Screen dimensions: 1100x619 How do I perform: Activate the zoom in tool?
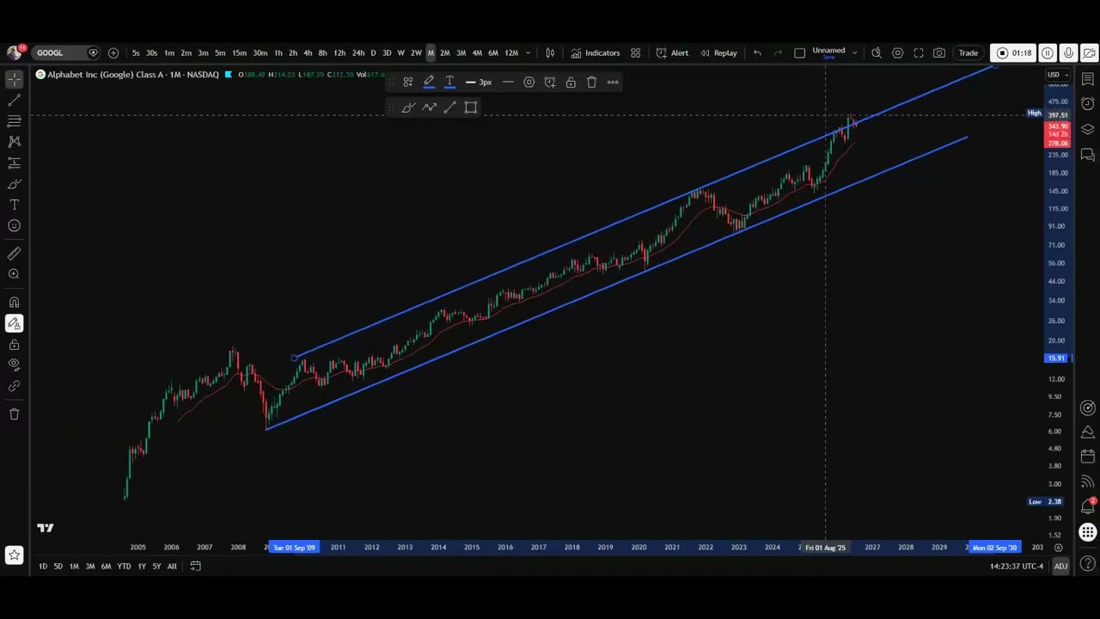tap(14, 274)
